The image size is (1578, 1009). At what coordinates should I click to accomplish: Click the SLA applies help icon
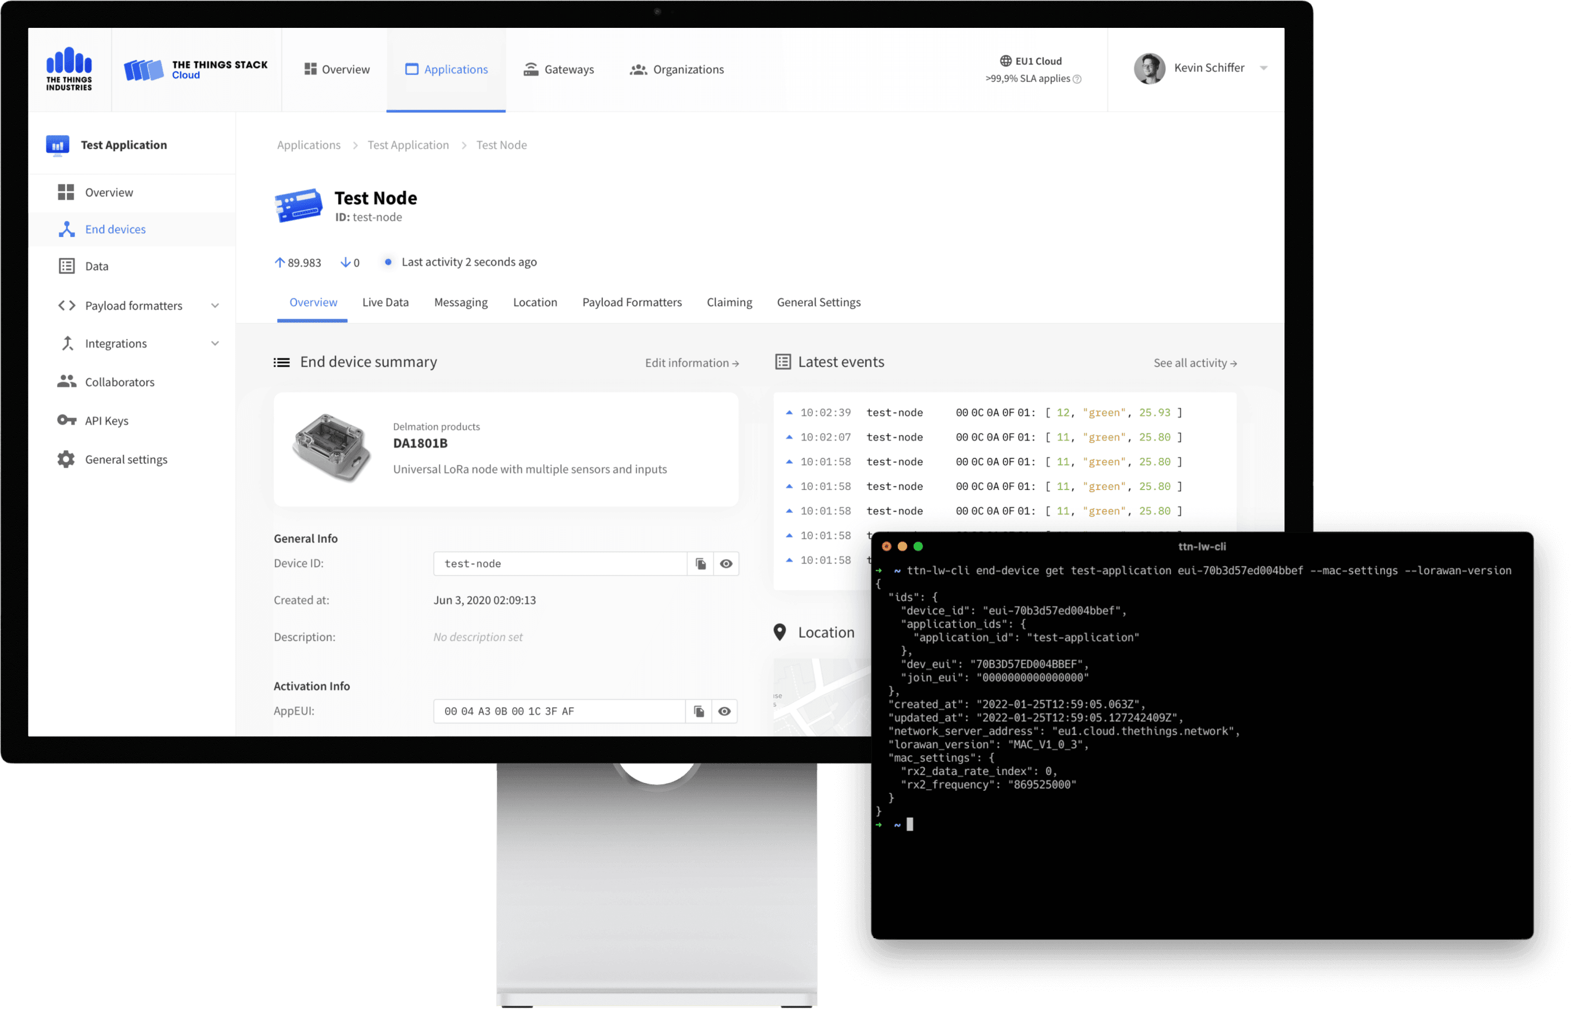coord(1077,79)
